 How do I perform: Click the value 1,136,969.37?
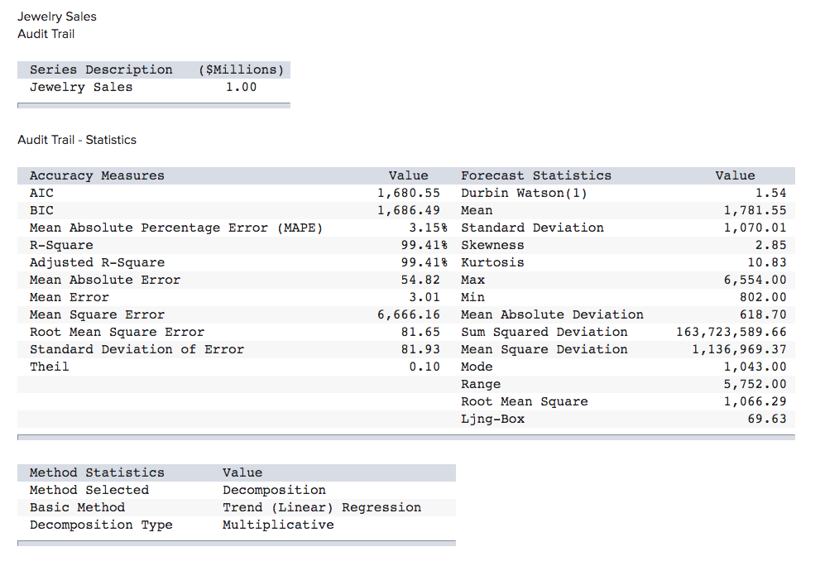(739, 348)
